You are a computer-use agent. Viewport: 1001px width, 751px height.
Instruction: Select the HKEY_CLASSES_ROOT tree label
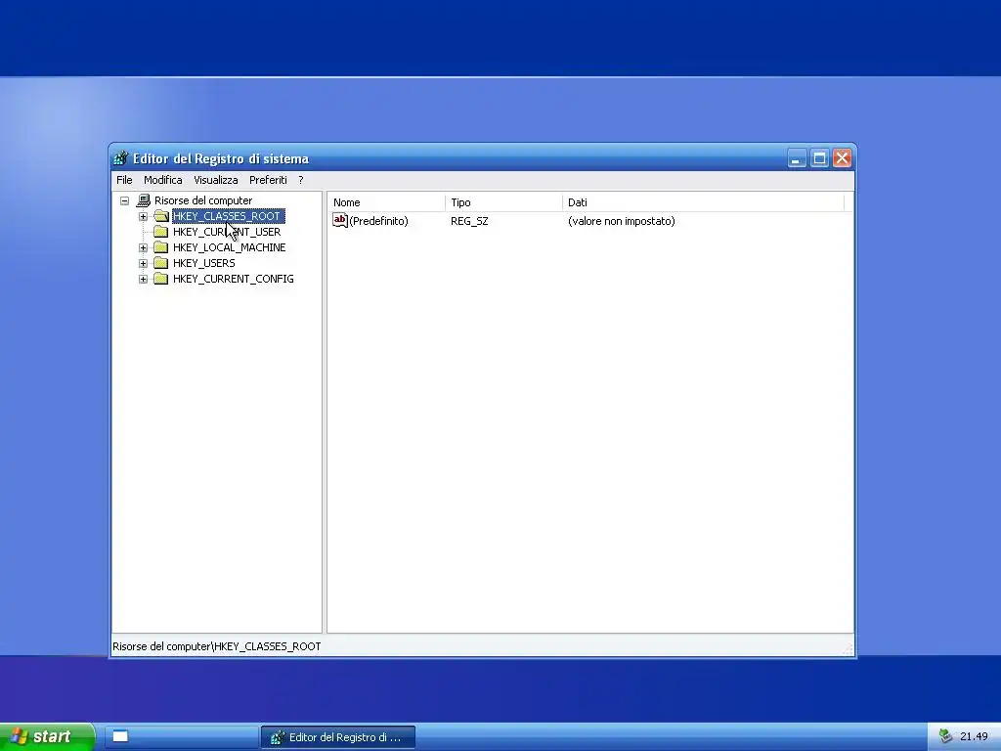(228, 216)
